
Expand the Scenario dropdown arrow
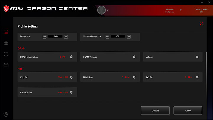coord(181,10)
